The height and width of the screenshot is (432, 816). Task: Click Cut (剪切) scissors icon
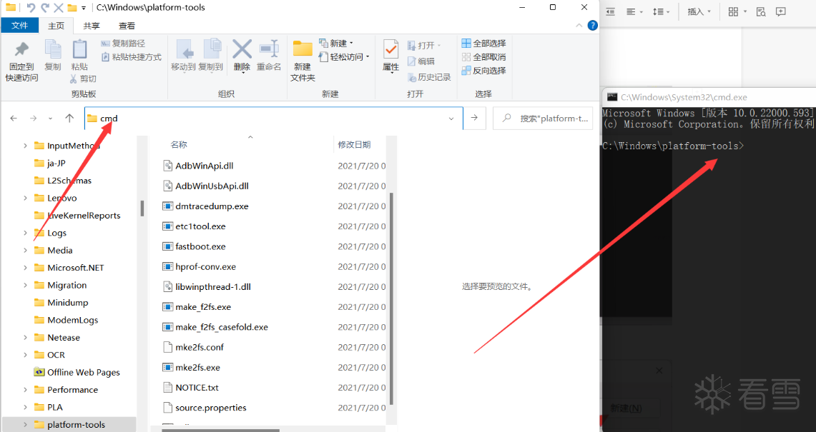[83, 79]
